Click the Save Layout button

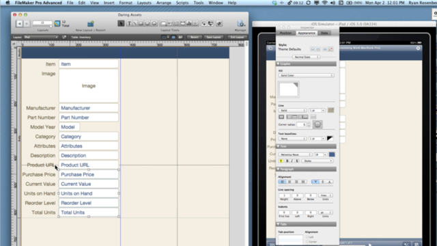tap(214, 37)
